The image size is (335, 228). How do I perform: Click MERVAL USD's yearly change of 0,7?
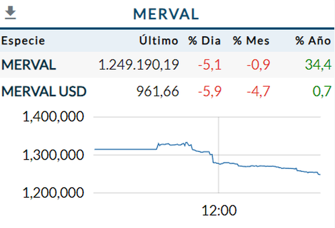coord(322,92)
